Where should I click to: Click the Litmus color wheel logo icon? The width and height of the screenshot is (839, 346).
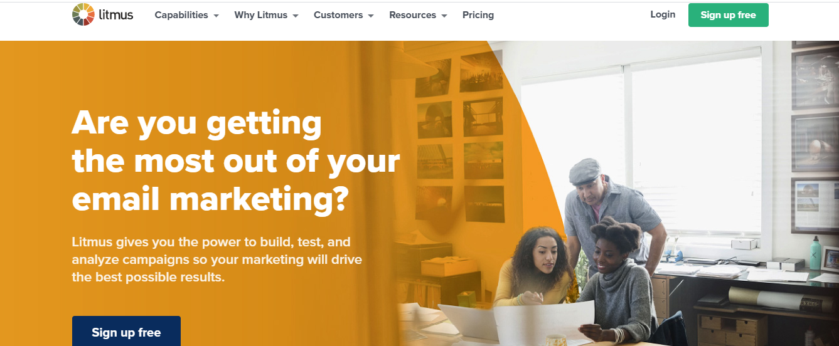[x=83, y=14]
